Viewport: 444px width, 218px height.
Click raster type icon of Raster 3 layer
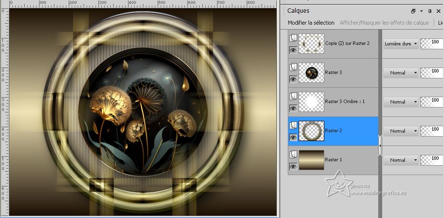click(293, 67)
